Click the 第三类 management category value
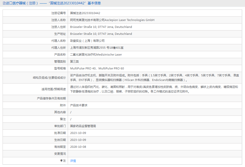 pyautogui.click(x=74, y=61)
